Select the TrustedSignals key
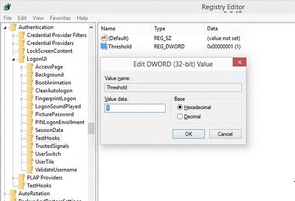Screen dimensions: 295x201 (x=52, y=146)
